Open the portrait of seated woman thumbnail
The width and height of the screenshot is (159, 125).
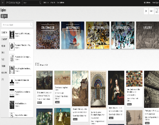pos(116,88)
